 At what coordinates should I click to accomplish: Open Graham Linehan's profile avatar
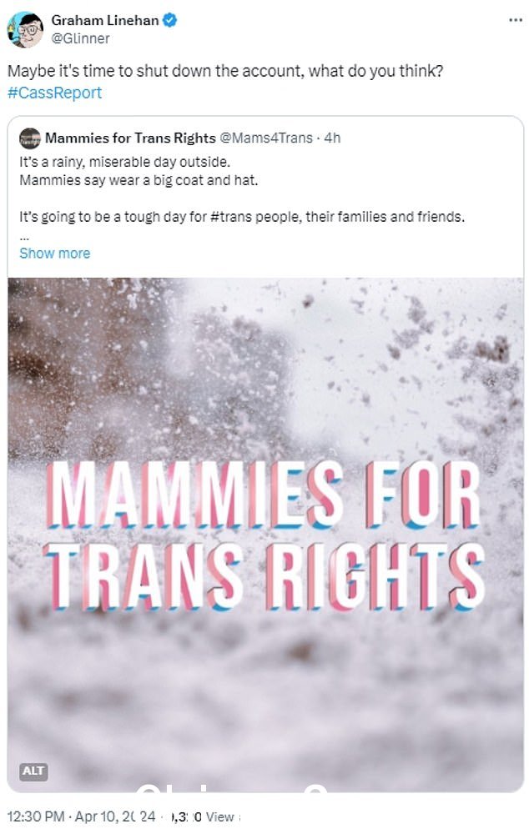click(25, 29)
